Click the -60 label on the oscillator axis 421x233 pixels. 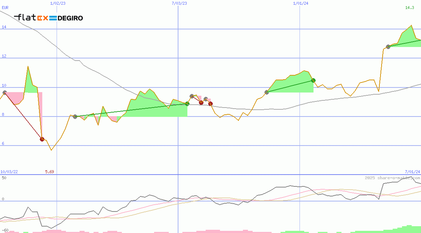tap(5, 230)
